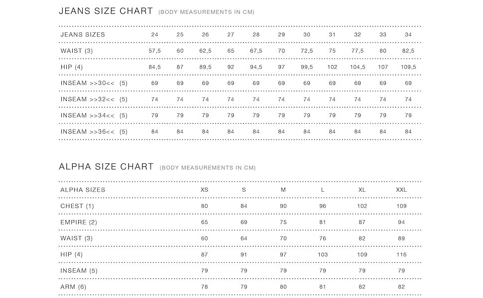This screenshot has width=483, height=298.
Task: Click jeans size 29 column header
Action: click(x=281, y=35)
